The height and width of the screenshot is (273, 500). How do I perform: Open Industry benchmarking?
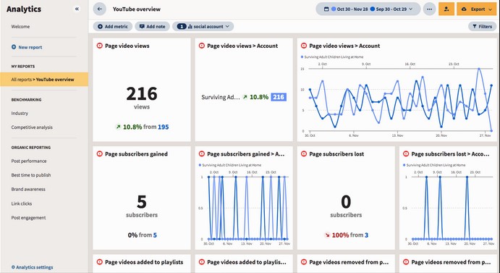[x=20, y=113]
